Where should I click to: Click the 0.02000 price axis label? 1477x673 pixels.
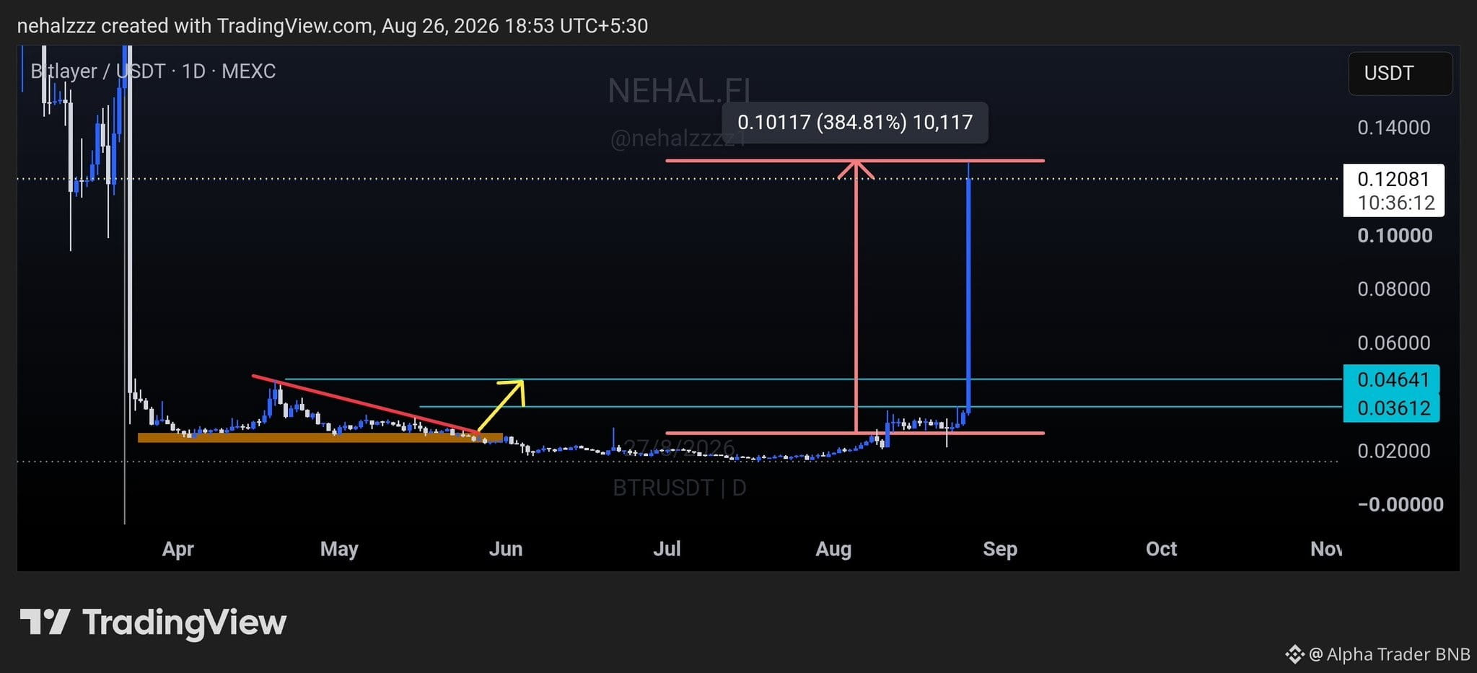(1394, 452)
